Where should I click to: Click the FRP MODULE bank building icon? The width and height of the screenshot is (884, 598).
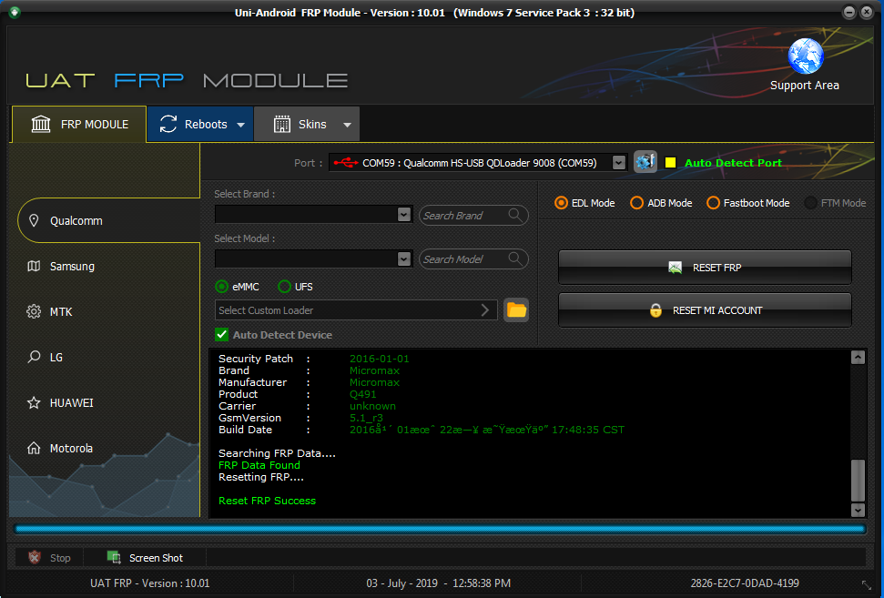(x=41, y=124)
